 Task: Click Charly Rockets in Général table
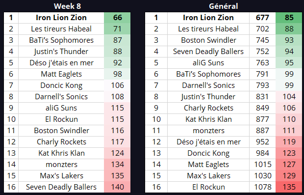(208, 108)
